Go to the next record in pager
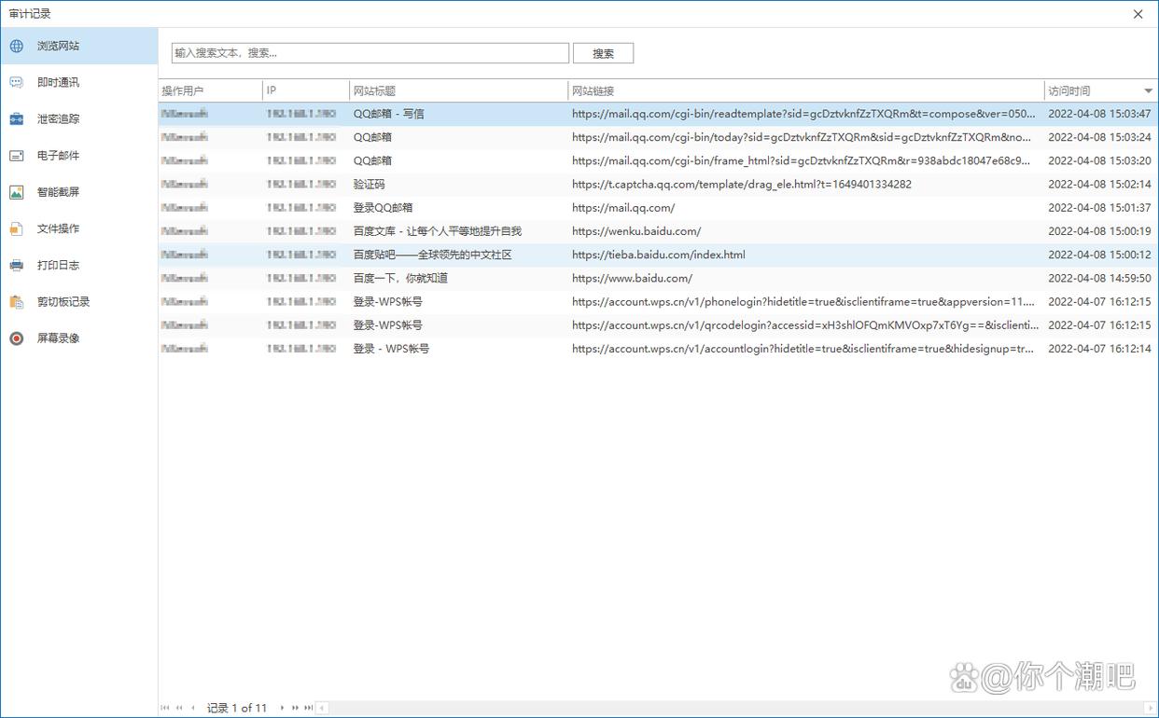Image resolution: width=1159 pixels, height=718 pixels. (283, 708)
